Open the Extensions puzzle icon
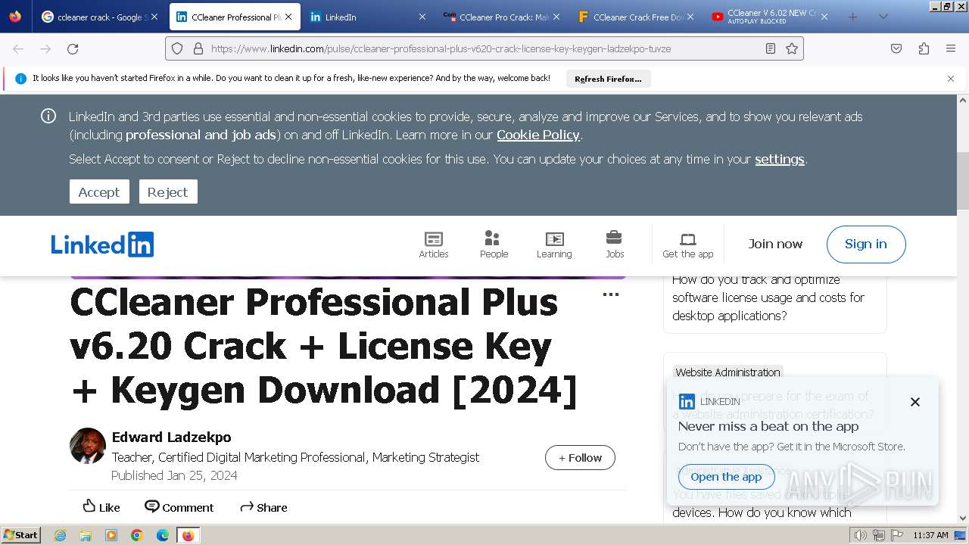This screenshot has height=545, width=969. (924, 48)
